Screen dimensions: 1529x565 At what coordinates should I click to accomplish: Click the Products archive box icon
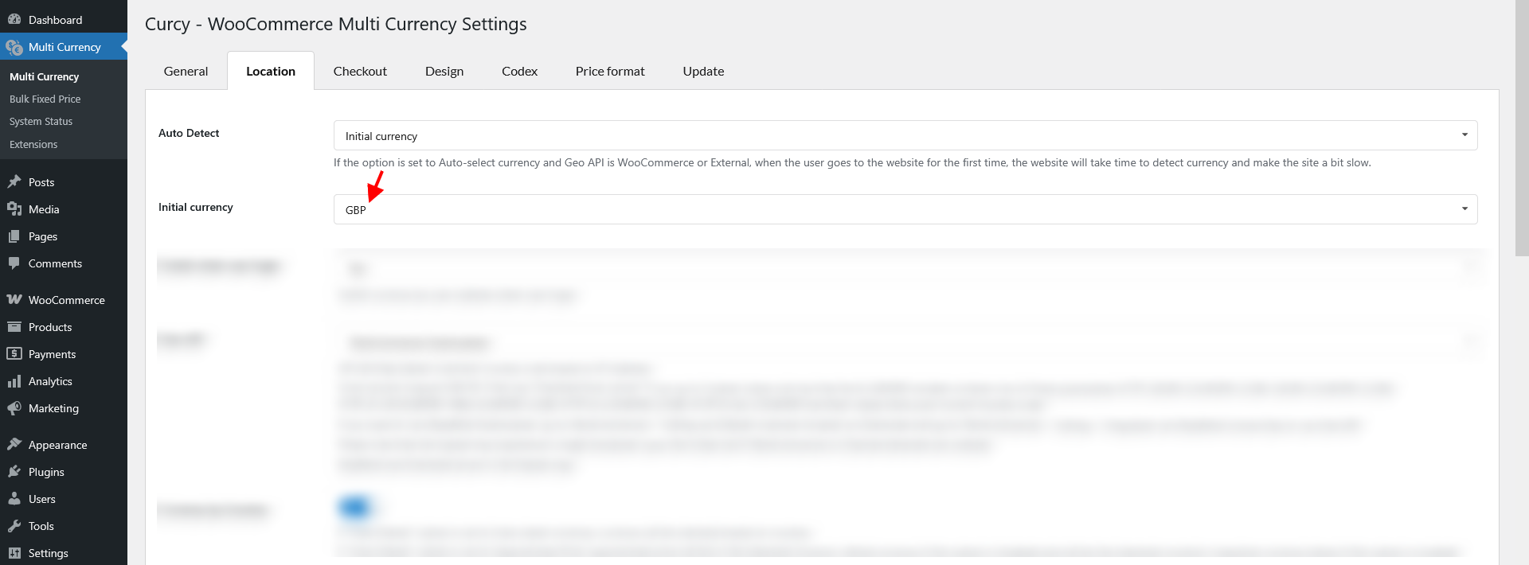tap(14, 327)
